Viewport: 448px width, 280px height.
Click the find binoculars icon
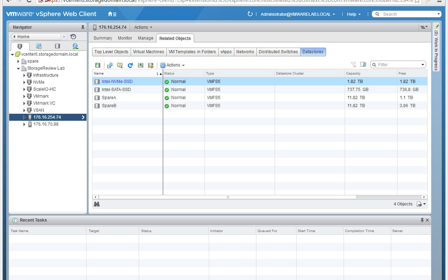[97, 204]
